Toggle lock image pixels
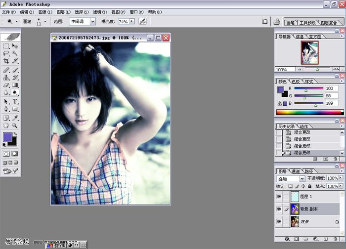The height and width of the screenshot is (249, 346). (297, 186)
